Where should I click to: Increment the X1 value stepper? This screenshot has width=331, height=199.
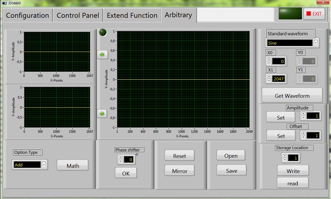[269, 77]
